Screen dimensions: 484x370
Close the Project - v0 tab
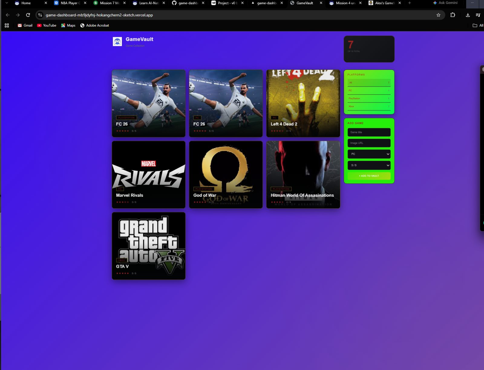coord(242,3)
